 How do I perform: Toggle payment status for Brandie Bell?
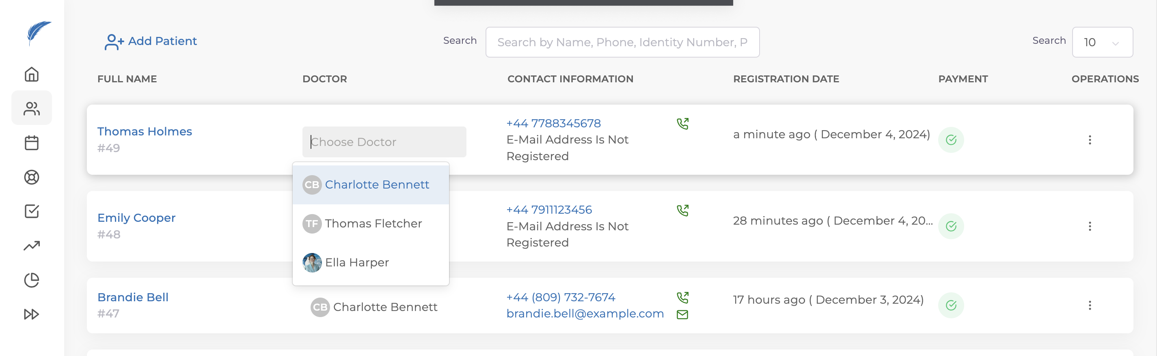pos(950,305)
